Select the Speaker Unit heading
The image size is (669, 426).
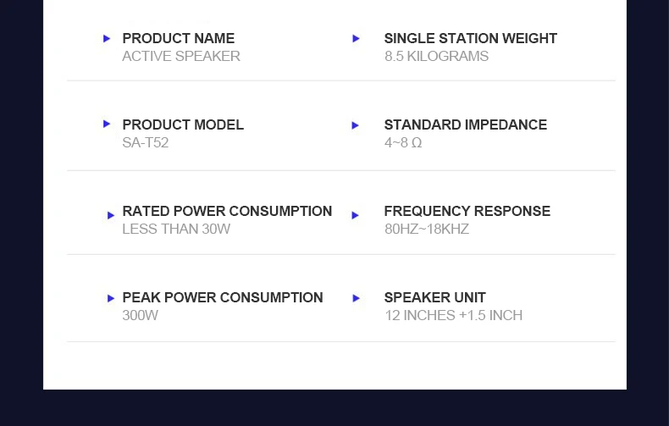point(434,297)
